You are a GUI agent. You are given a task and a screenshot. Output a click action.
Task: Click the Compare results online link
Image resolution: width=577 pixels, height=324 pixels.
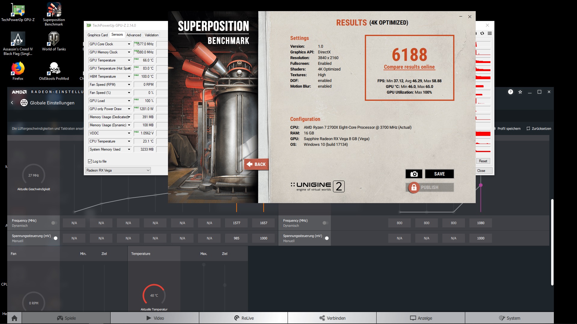(409, 67)
